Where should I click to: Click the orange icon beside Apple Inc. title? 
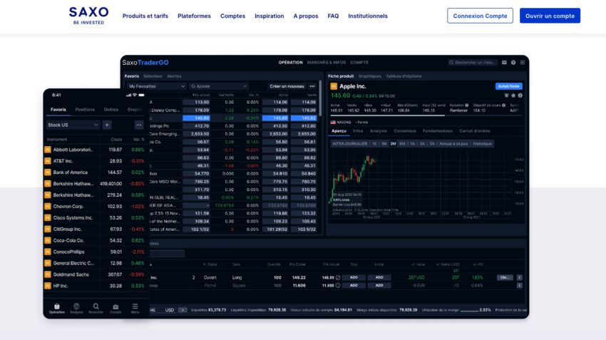pyautogui.click(x=334, y=86)
